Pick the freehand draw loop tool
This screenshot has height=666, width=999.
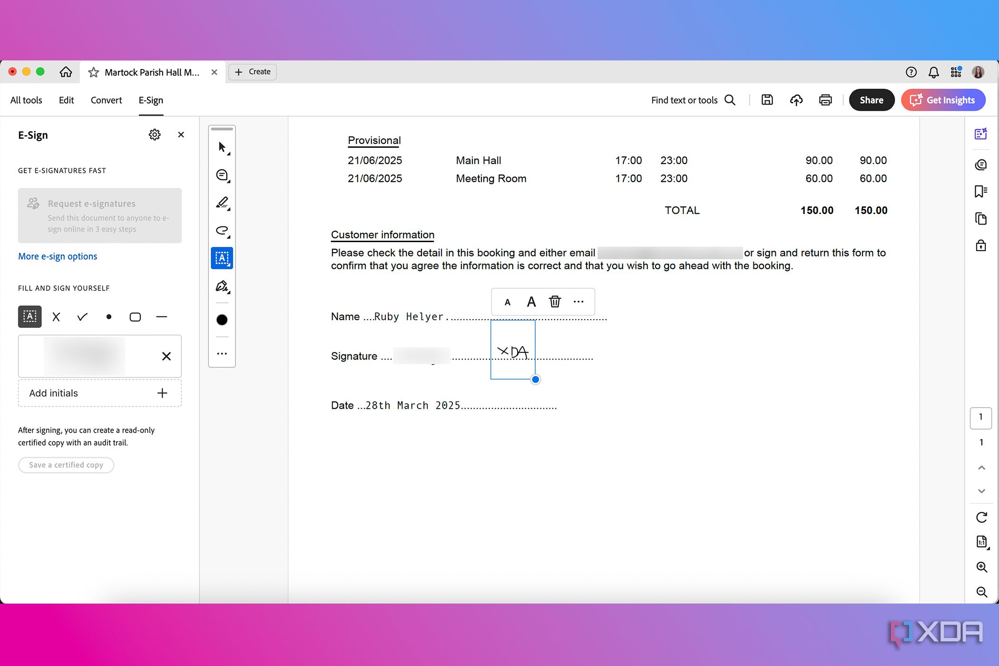click(x=222, y=231)
